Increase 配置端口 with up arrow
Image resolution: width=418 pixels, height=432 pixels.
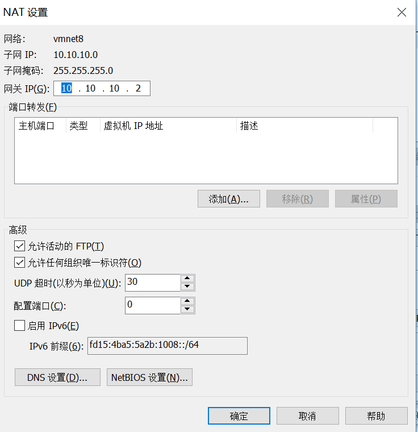[x=187, y=301]
